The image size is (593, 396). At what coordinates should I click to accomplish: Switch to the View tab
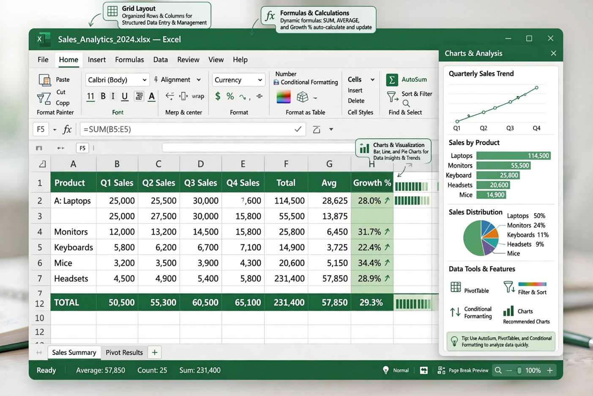(x=216, y=60)
